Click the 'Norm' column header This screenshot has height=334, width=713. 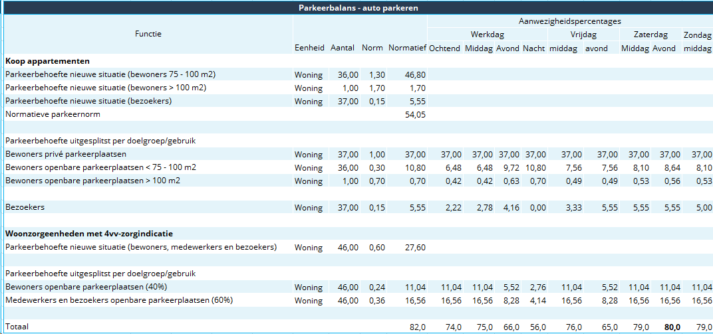coord(372,48)
